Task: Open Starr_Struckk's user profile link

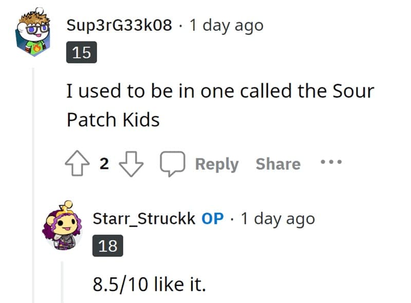Action: (144, 218)
